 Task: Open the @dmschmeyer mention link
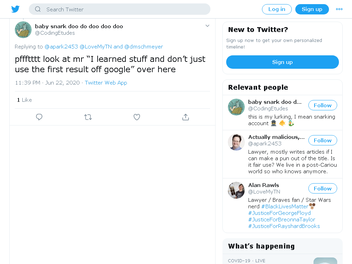click(144, 47)
